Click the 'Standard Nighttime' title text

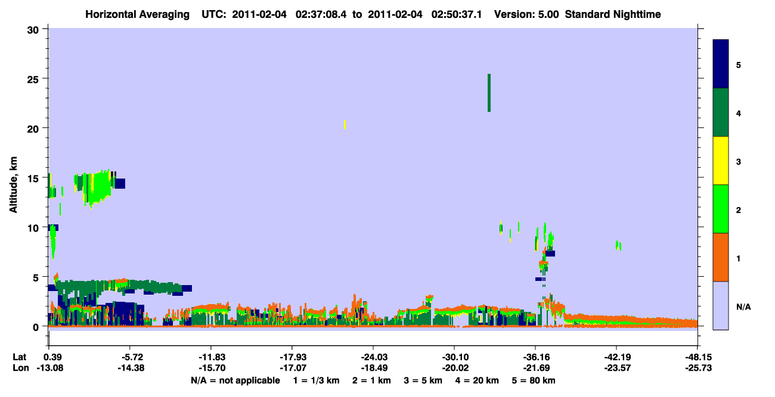[x=613, y=14]
